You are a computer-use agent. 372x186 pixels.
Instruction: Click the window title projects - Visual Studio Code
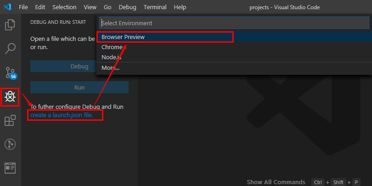point(284,7)
